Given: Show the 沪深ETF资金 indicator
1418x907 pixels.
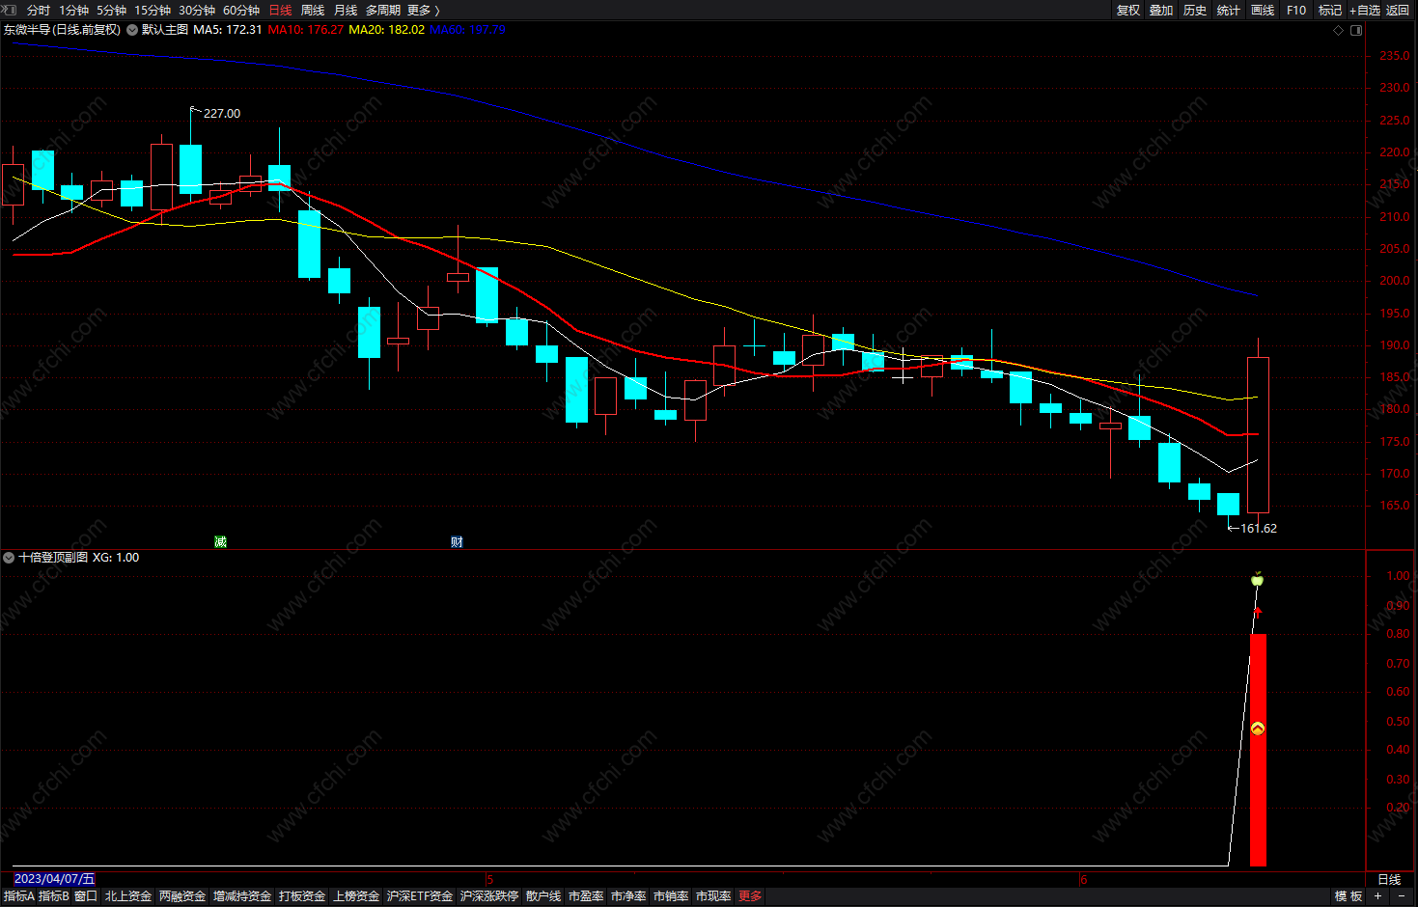Looking at the screenshot, I should point(420,896).
